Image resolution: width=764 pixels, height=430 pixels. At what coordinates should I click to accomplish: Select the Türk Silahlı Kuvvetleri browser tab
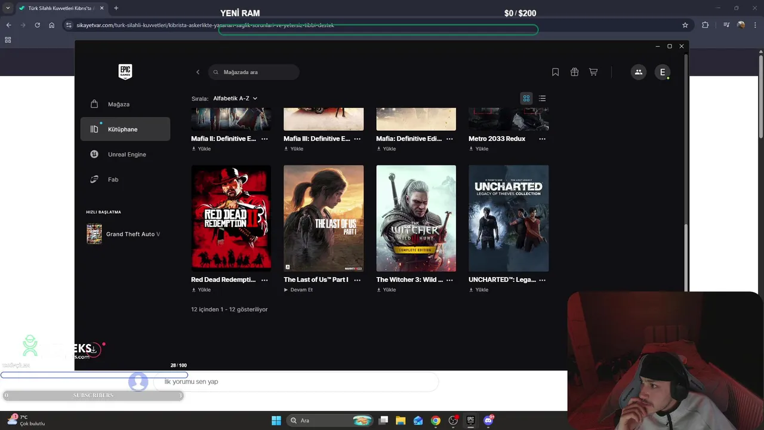[x=61, y=8]
